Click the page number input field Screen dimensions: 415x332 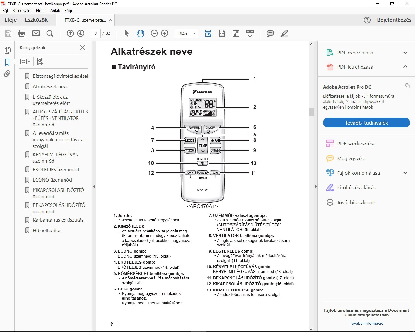95,33
